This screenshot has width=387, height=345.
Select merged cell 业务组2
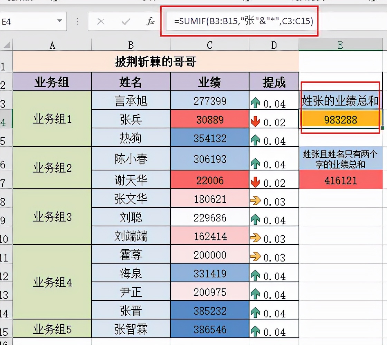point(52,168)
